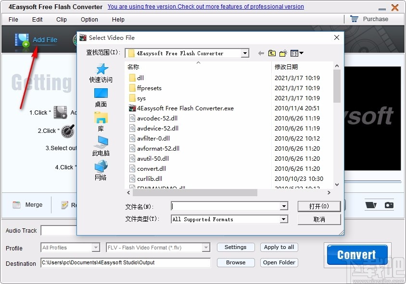Open the Help menu

coord(118,20)
